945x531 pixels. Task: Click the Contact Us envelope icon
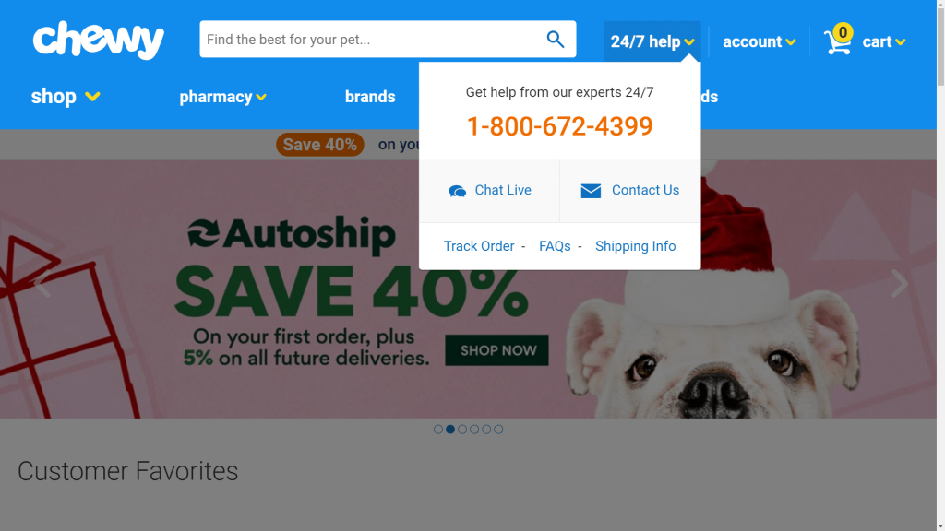coord(591,191)
